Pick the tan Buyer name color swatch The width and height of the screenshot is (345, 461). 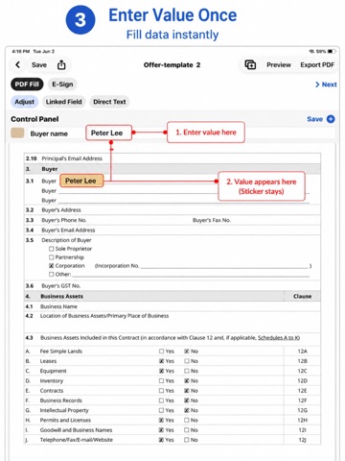pos(17,133)
